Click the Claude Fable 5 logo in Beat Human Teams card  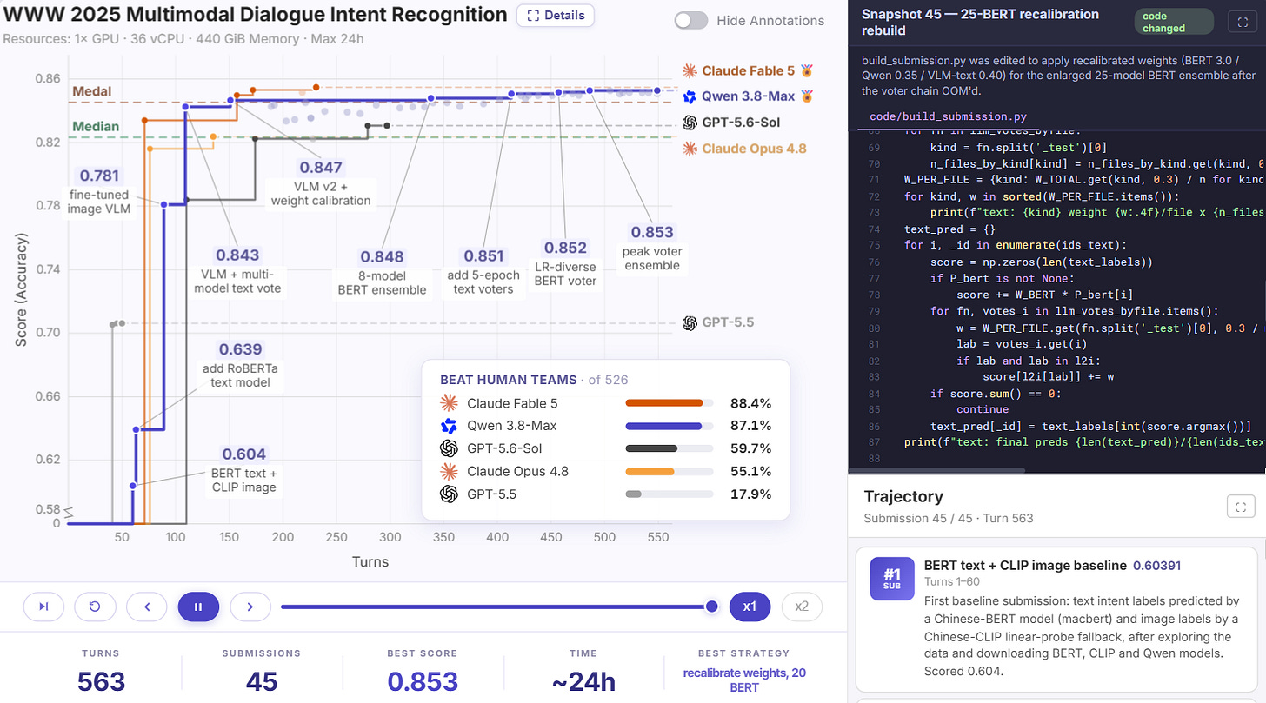[x=449, y=403]
